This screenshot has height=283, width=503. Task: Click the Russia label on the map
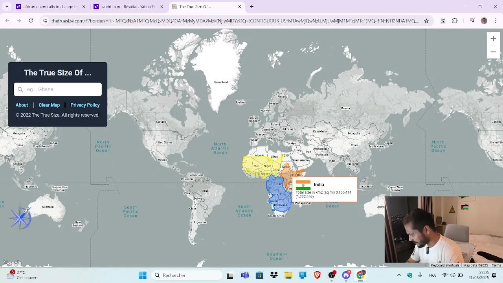345,108
